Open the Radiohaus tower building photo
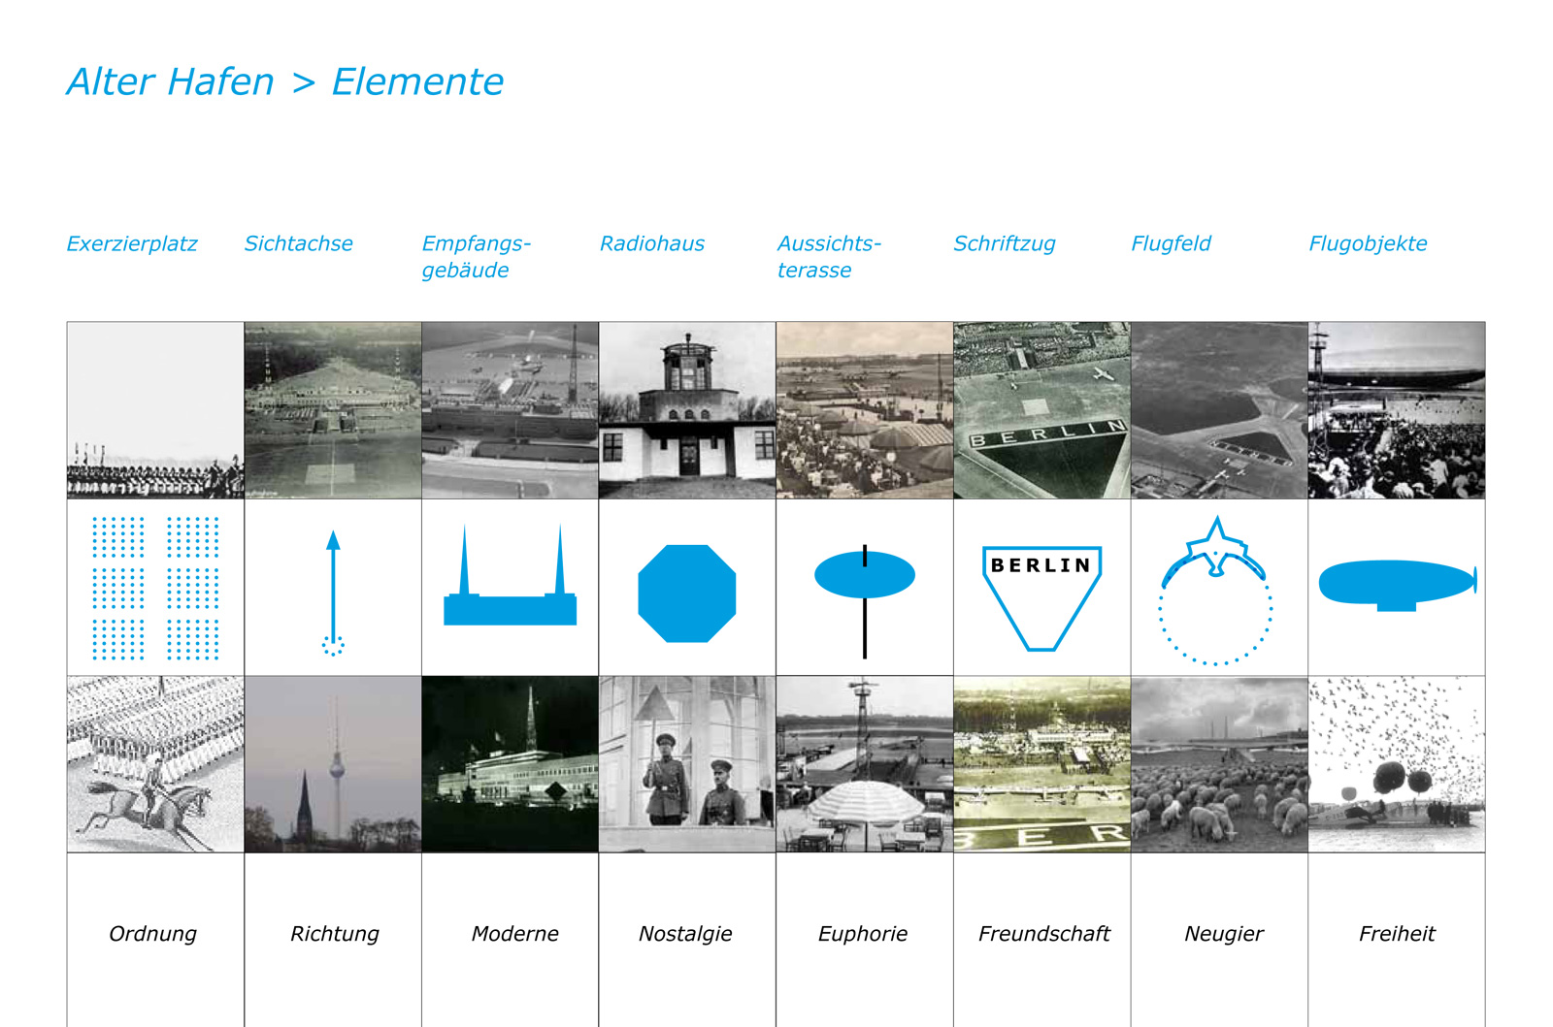 pyautogui.click(x=687, y=410)
